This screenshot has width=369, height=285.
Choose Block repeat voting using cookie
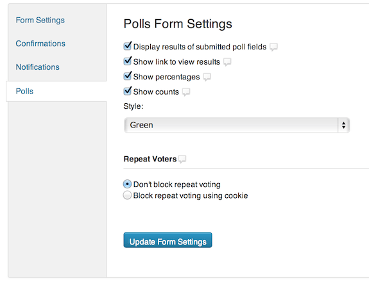(127, 195)
